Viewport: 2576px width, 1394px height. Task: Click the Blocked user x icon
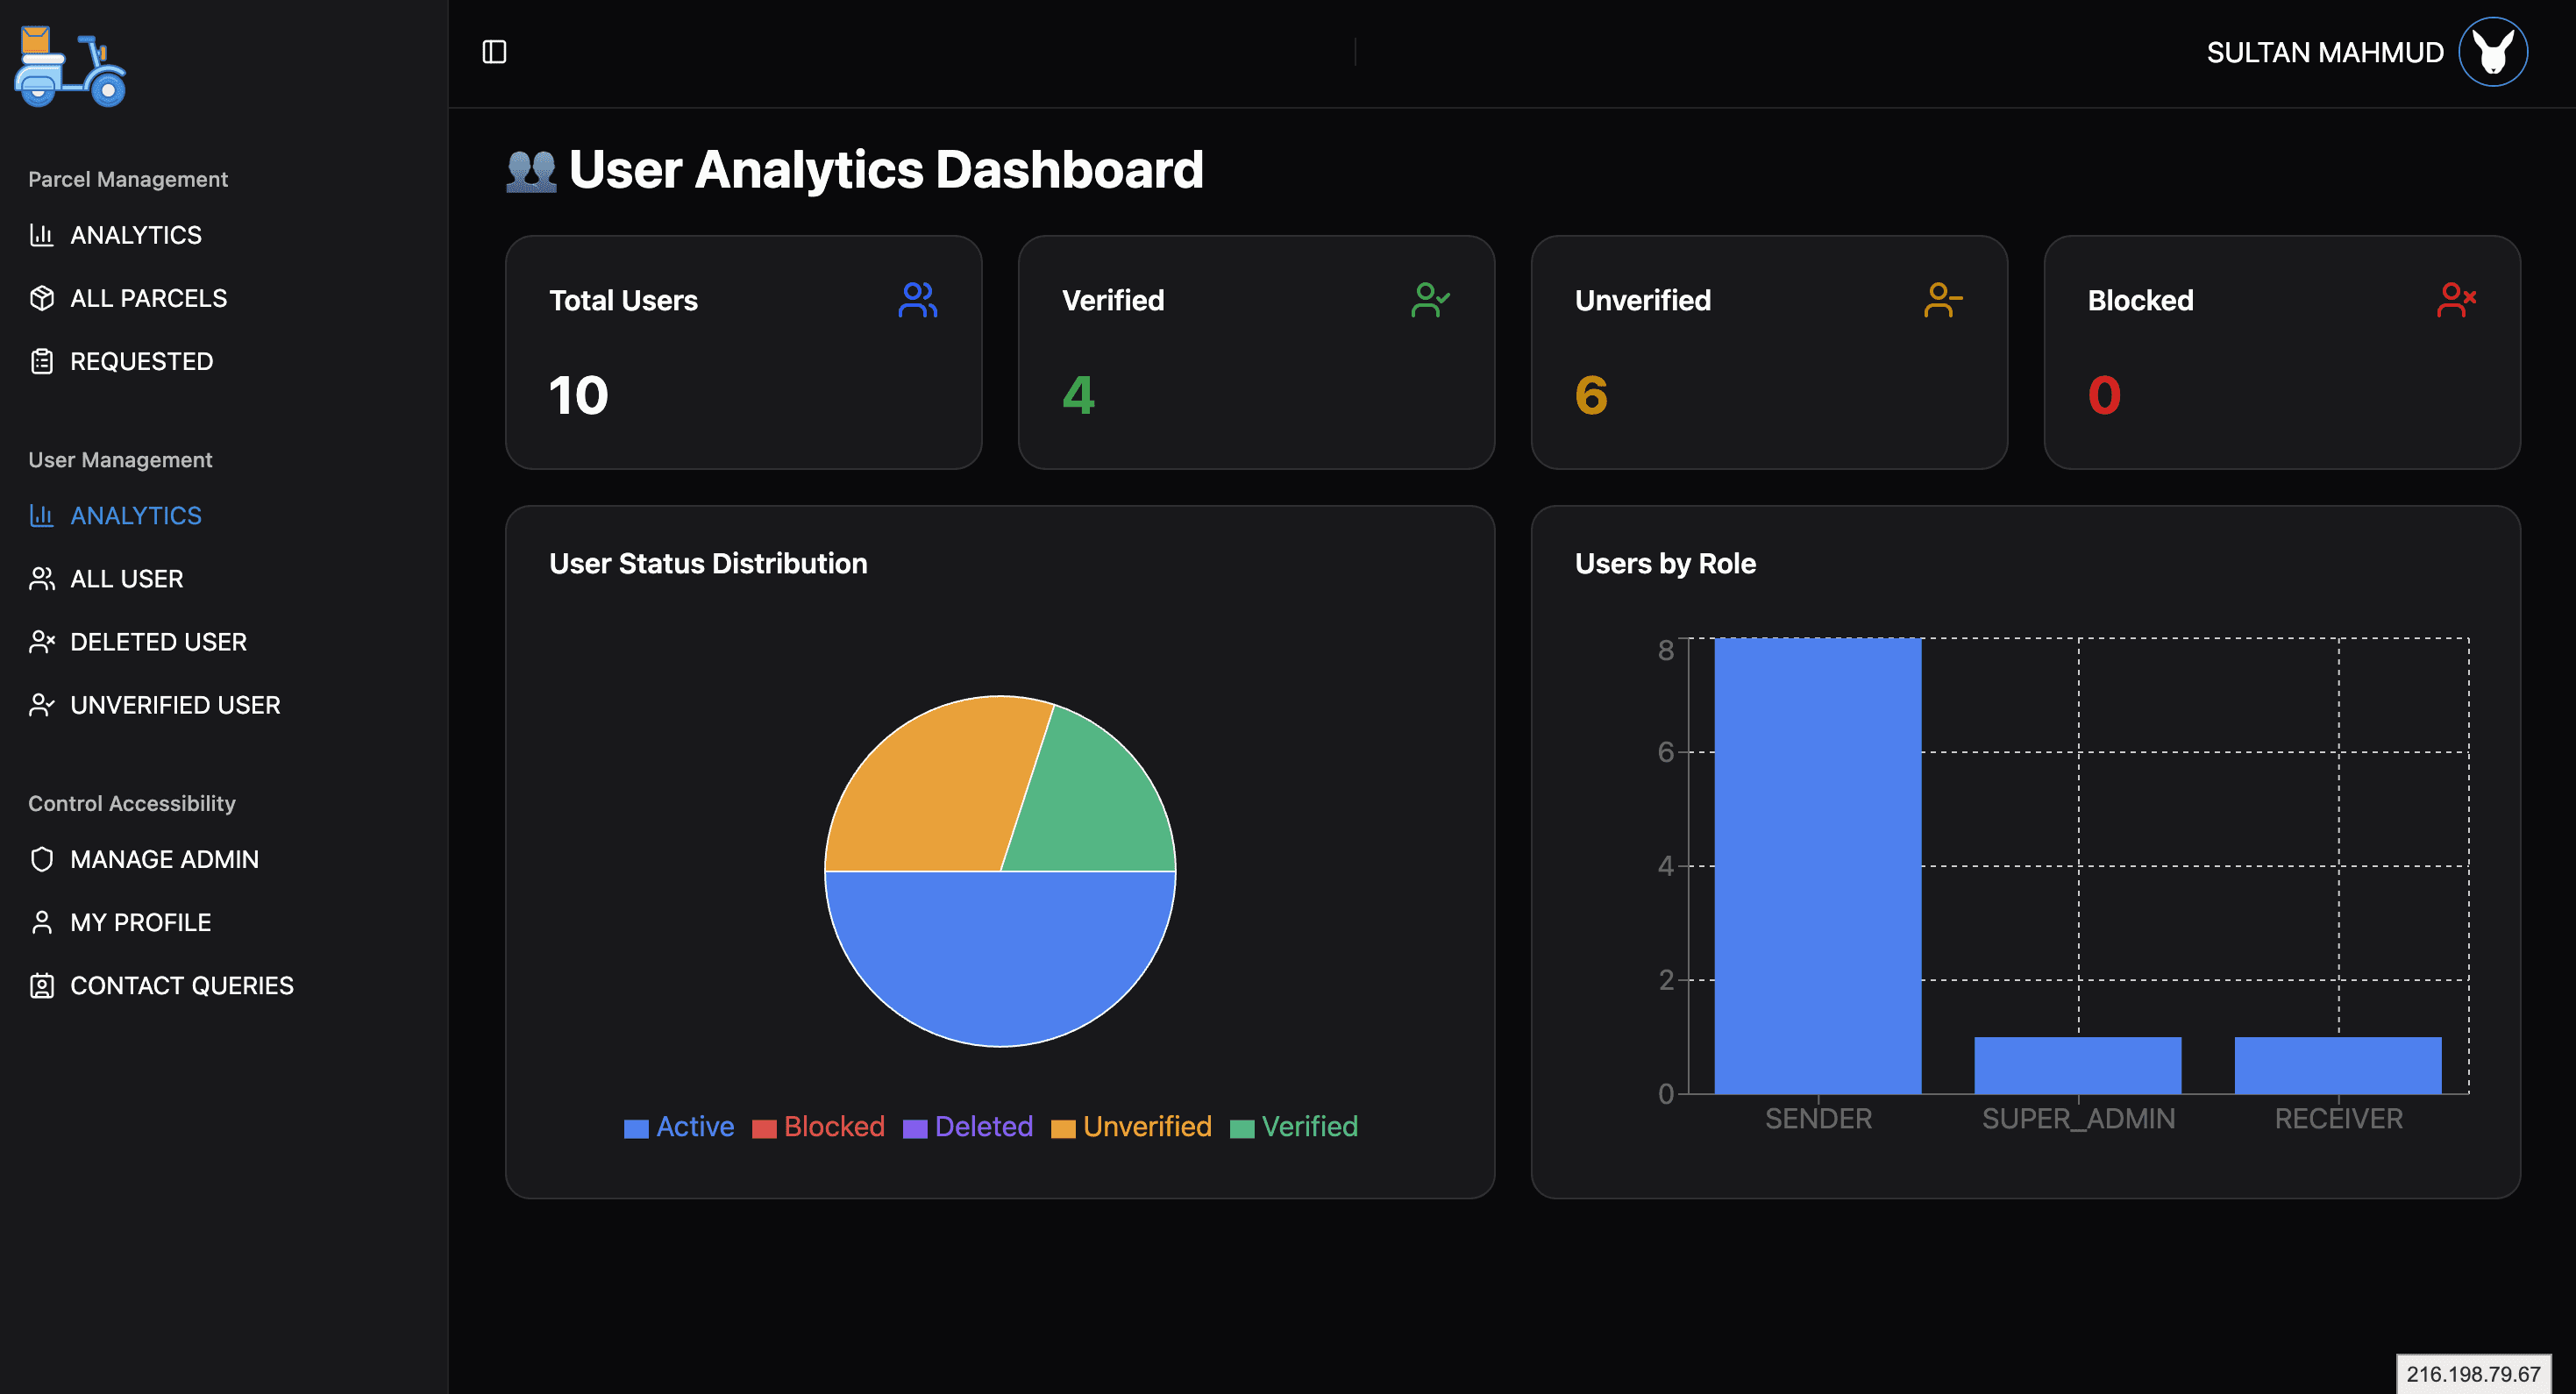(x=2456, y=300)
